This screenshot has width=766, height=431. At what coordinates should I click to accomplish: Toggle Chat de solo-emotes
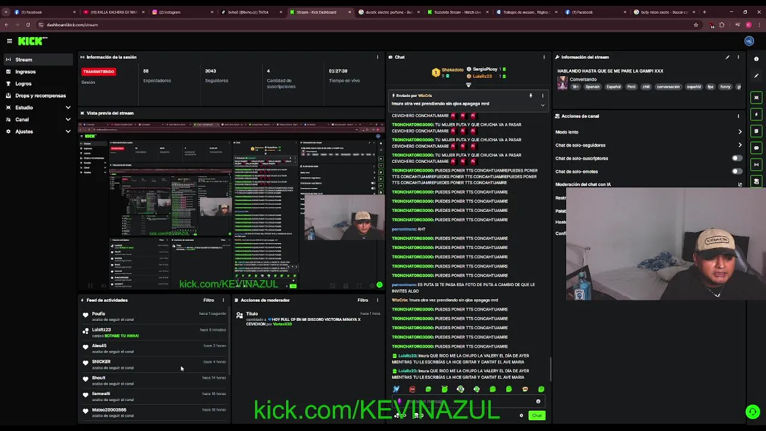click(737, 171)
